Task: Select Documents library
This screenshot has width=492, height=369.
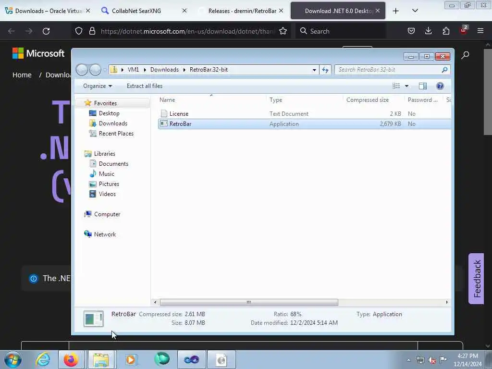Action: (113, 164)
